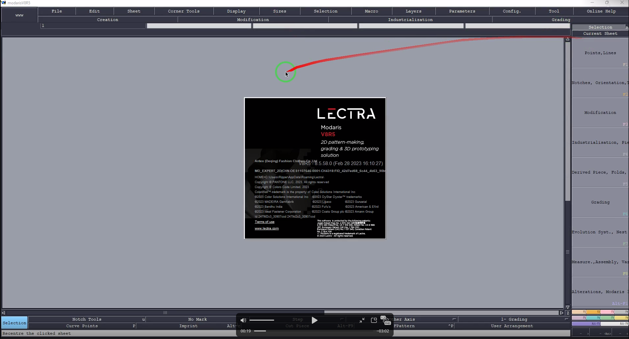Click the horizontal scrollbar left arrow
The height and width of the screenshot is (339, 629).
4,313
